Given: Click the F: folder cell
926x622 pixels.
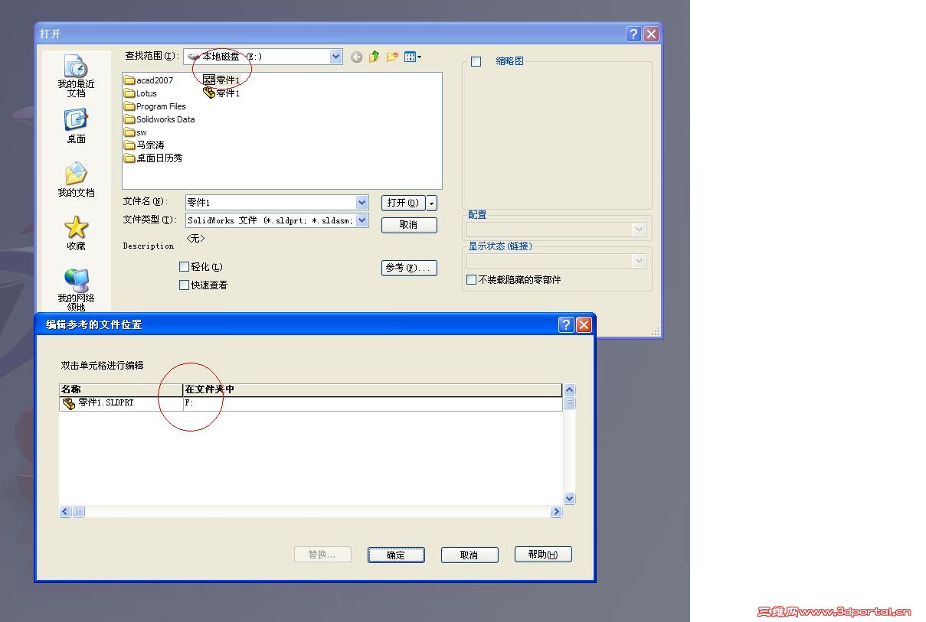Looking at the screenshot, I should tap(372, 403).
